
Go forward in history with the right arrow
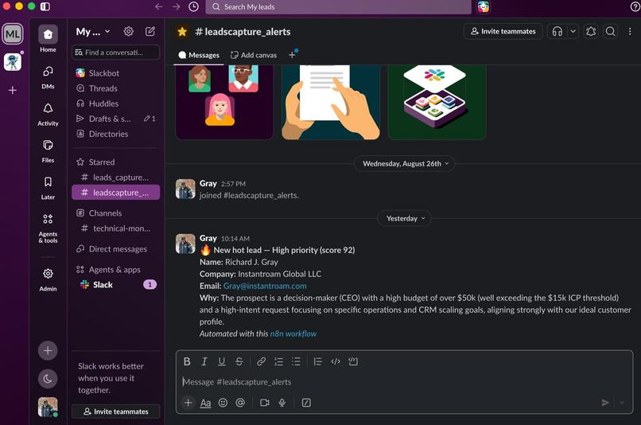coord(177,7)
